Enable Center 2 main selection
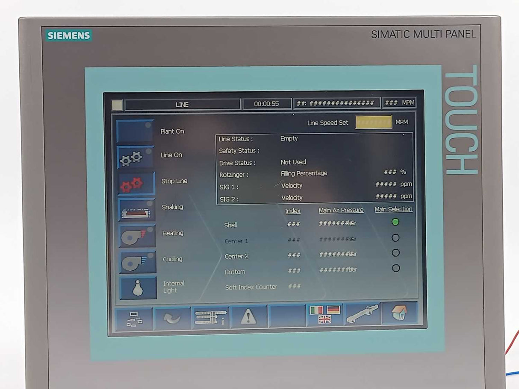Image resolution: width=519 pixels, height=389 pixels. (x=395, y=253)
